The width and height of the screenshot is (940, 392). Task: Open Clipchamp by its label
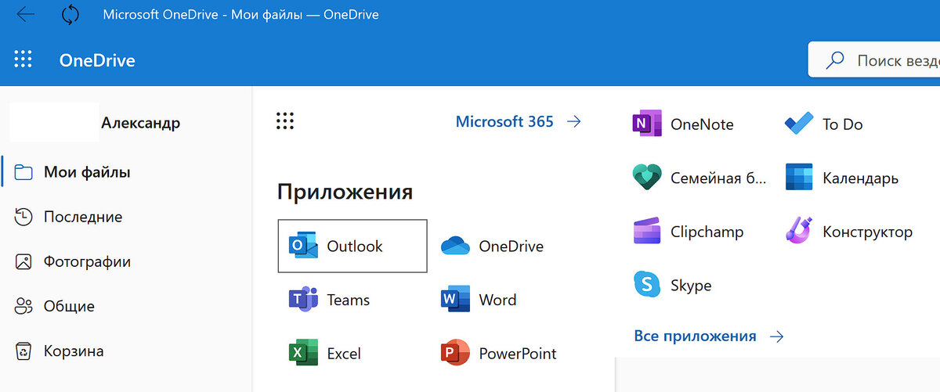pos(707,232)
